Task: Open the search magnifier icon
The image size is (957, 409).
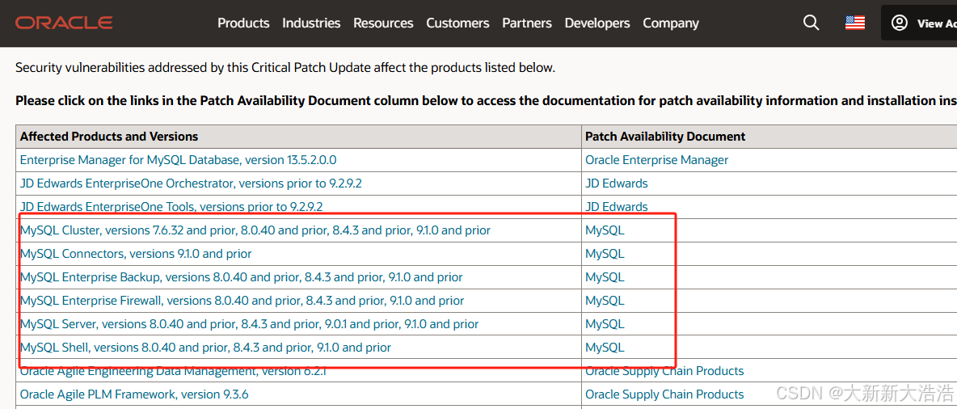Action: click(x=811, y=23)
